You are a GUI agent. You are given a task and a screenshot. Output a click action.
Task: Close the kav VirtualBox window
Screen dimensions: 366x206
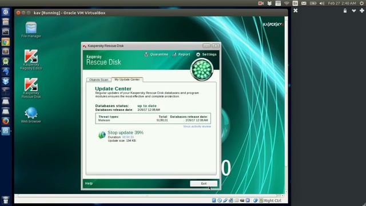[18, 13]
